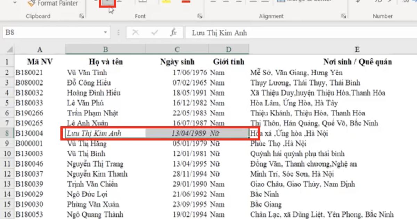Select cell with code B130004

40,133
